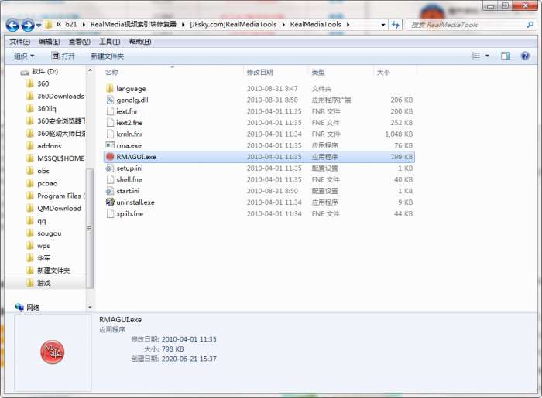Open the 工具(T) menu
Viewport: 542px width, 398px height.
[110, 42]
